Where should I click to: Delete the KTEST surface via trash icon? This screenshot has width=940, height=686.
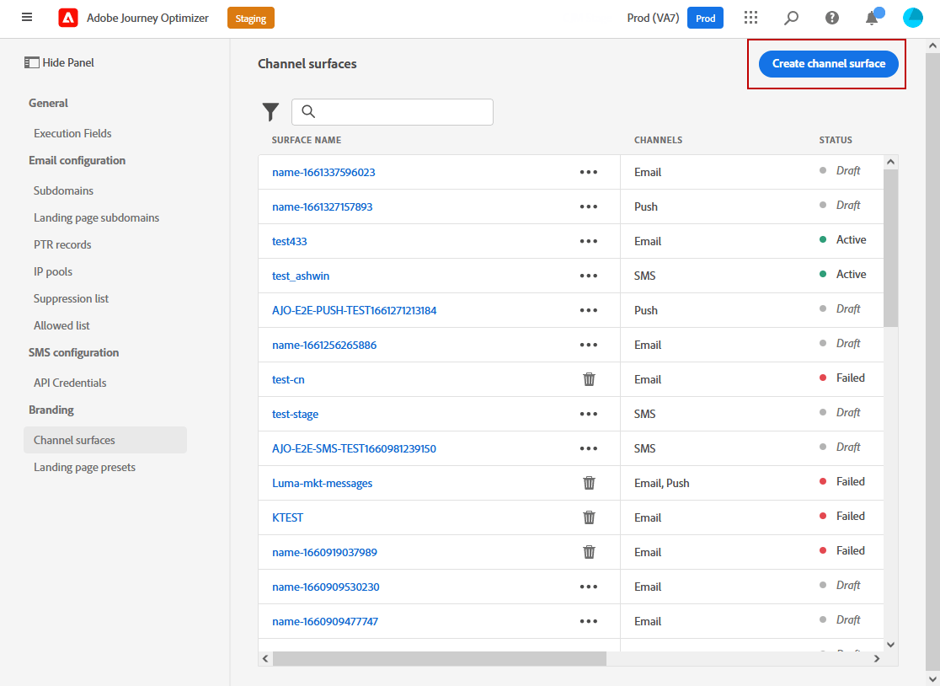pyautogui.click(x=589, y=517)
